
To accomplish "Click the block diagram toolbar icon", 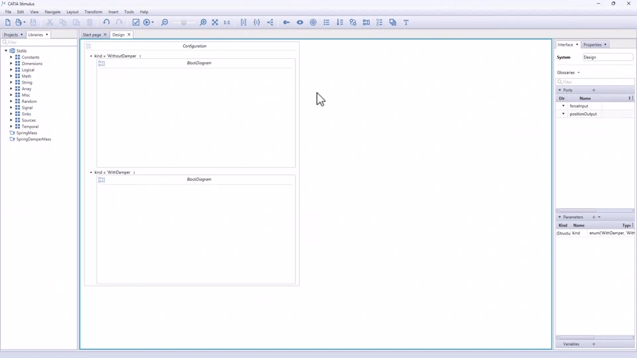I will [366, 23].
